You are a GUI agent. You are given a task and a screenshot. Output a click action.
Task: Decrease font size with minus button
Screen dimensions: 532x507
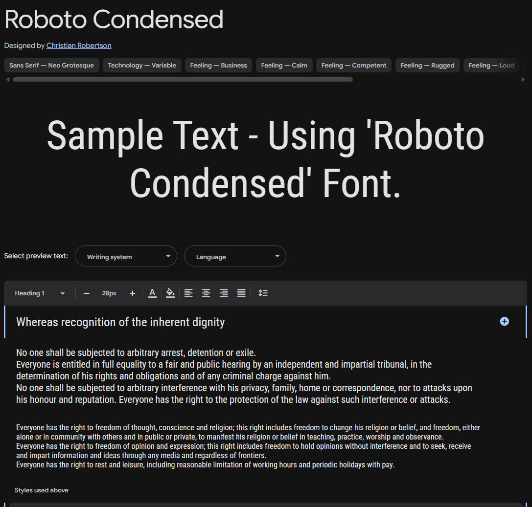[x=87, y=293]
